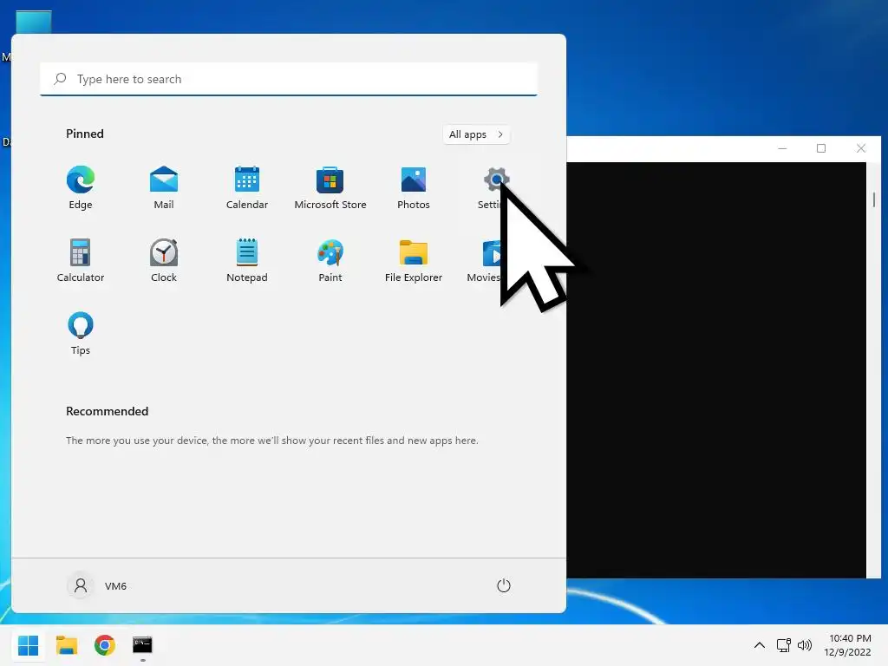Open Microsoft Store
The height and width of the screenshot is (666, 888).
click(x=330, y=188)
